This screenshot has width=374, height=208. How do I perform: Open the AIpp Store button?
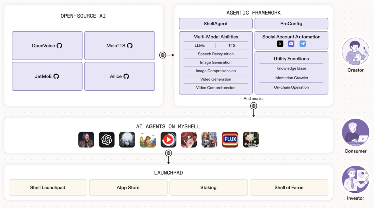click(128, 187)
